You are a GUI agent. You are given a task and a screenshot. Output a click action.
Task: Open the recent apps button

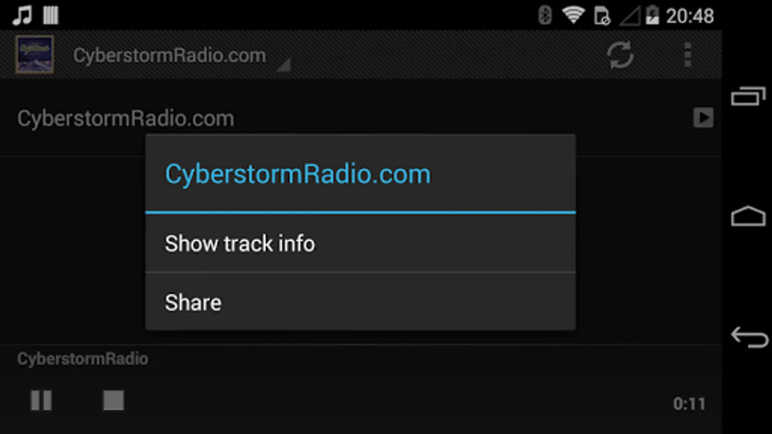point(748,96)
